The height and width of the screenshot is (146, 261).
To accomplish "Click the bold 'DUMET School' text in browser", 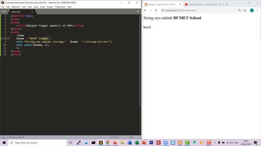I will pos(187,18).
